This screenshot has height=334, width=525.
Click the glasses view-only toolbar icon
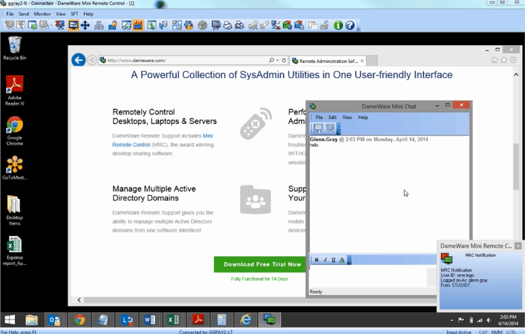[126, 25]
